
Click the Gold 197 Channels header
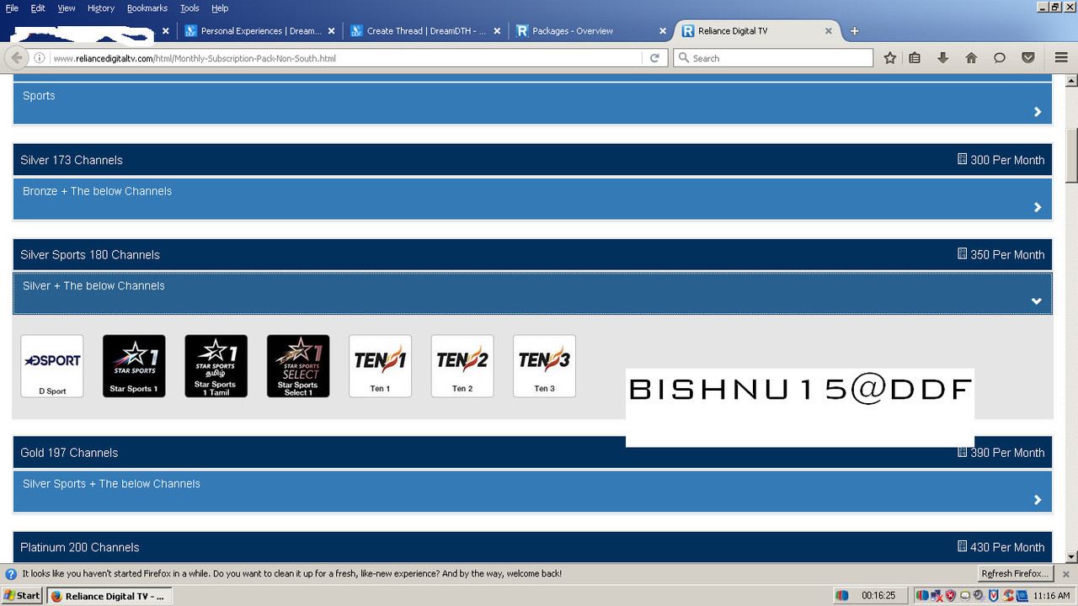click(x=532, y=452)
